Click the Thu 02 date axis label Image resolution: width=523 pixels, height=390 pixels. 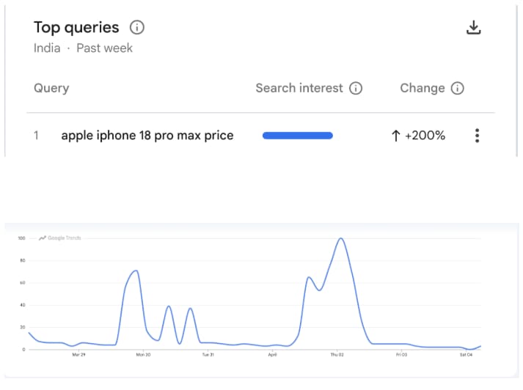click(x=337, y=355)
